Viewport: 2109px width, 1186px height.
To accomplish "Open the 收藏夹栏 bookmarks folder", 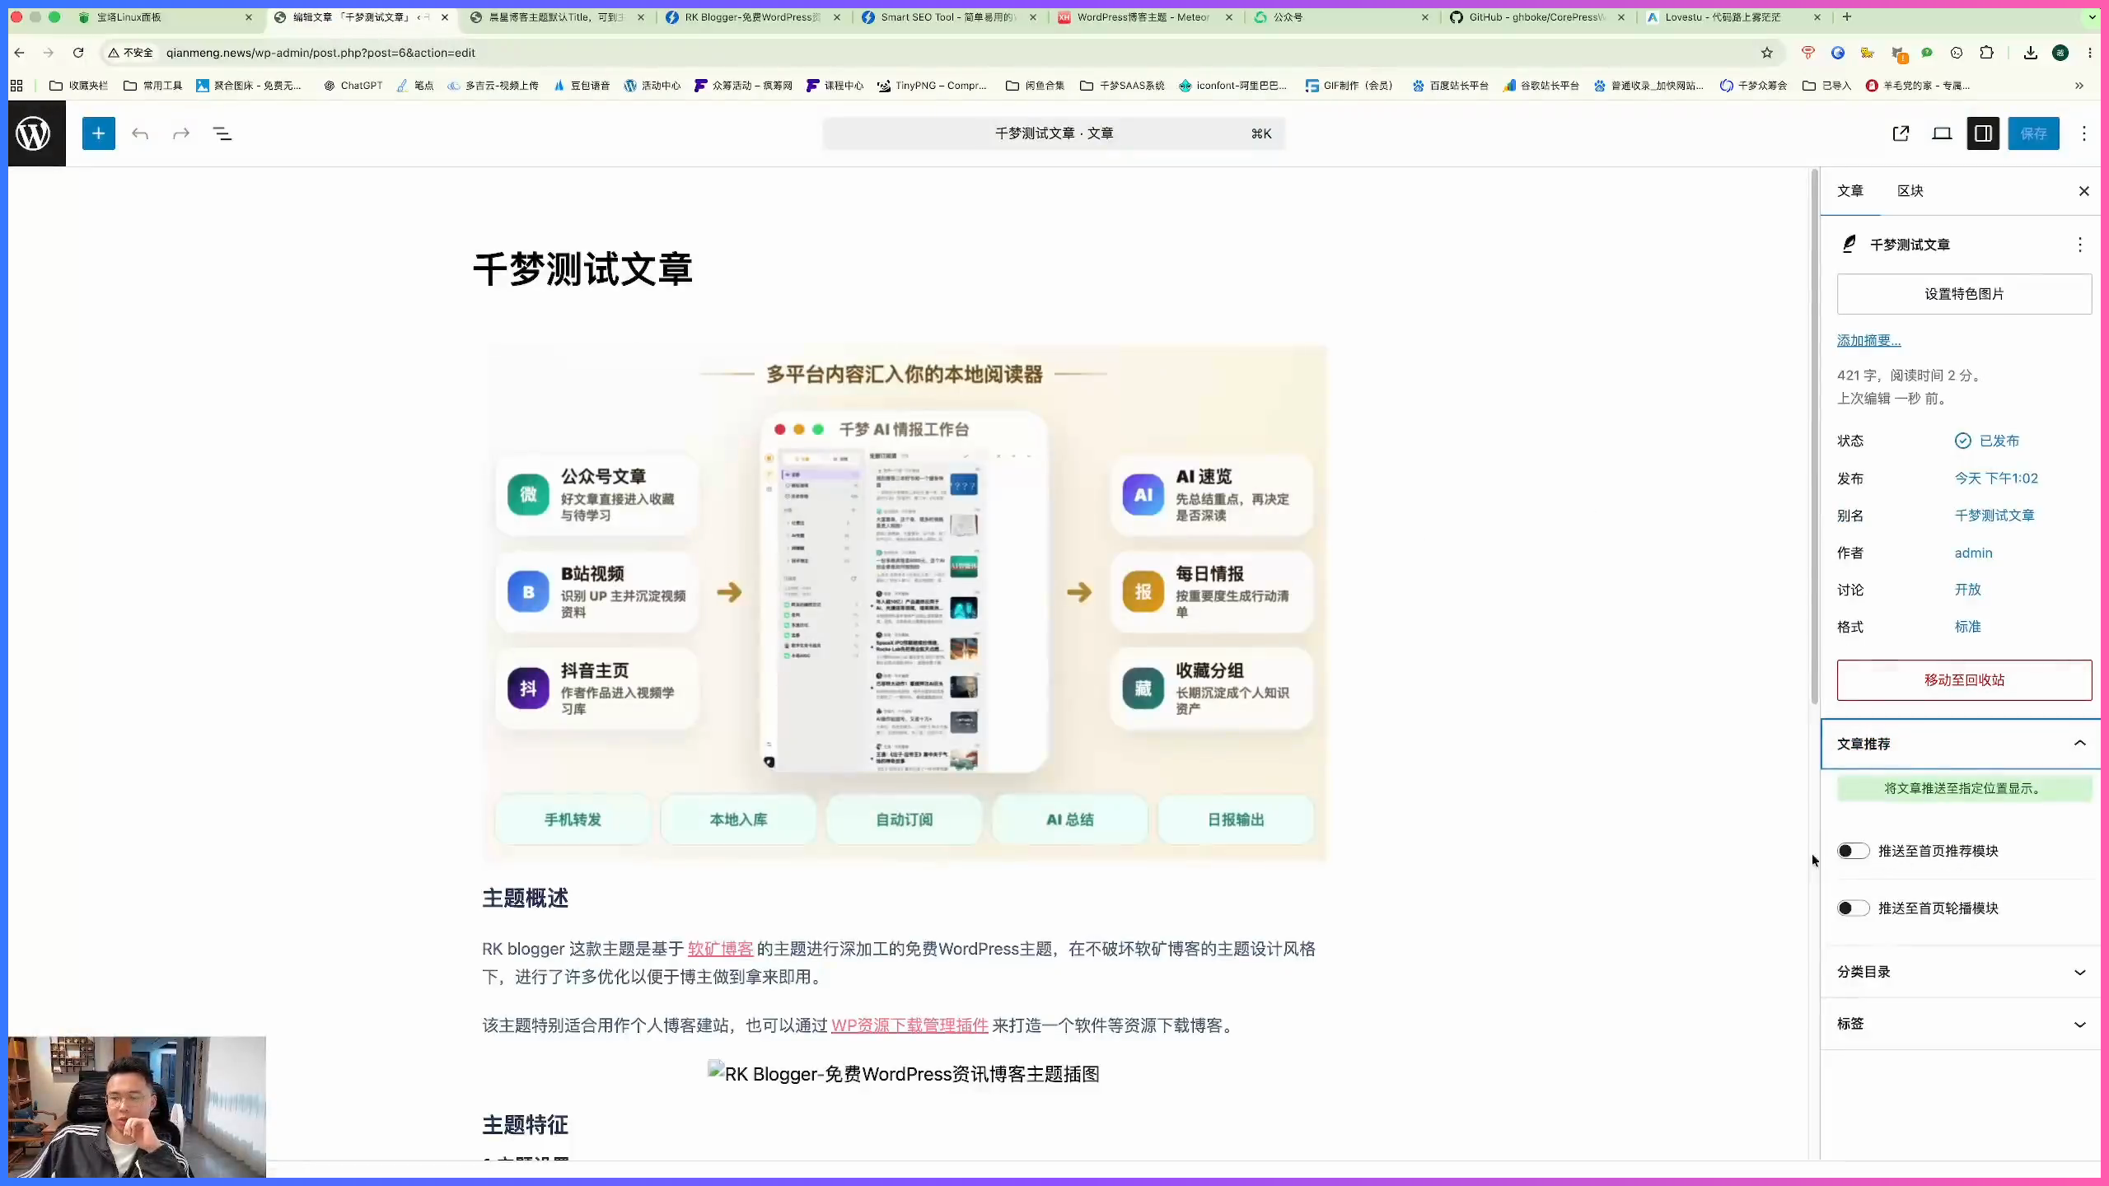I will 79,86.
